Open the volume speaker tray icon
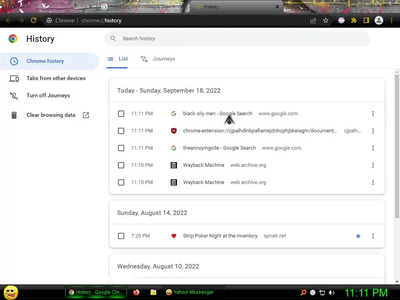Viewport: 400px width, 300px height. [332, 293]
